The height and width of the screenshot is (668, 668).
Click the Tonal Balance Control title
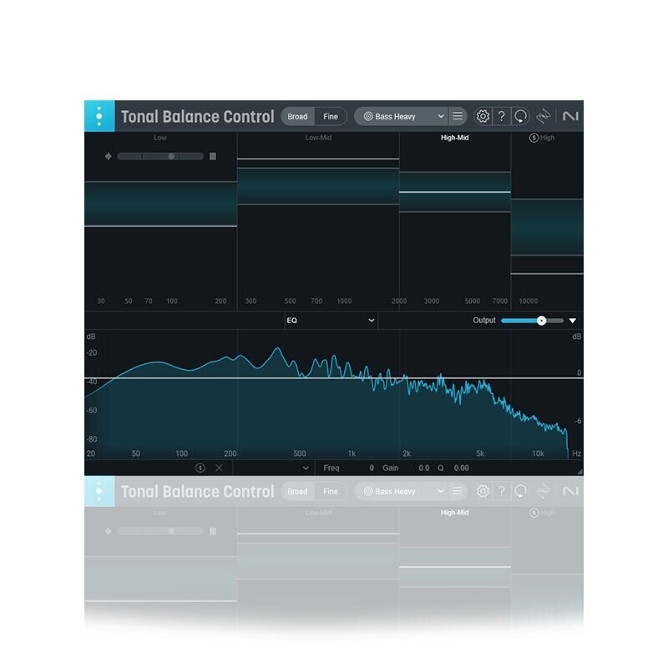(x=198, y=116)
